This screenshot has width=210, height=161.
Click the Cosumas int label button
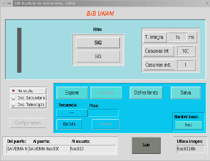click(x=159, y=51)
